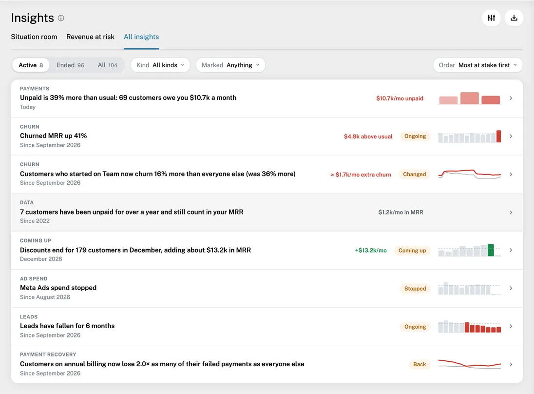
Task: Click the ≈ $1.7k/mo extra churn value
Action: (361, 175)
